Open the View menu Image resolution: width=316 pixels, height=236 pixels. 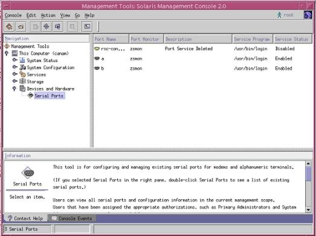(65, 15)
